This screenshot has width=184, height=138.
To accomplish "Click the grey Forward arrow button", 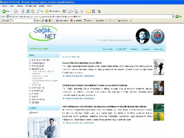I will (16, 11).
